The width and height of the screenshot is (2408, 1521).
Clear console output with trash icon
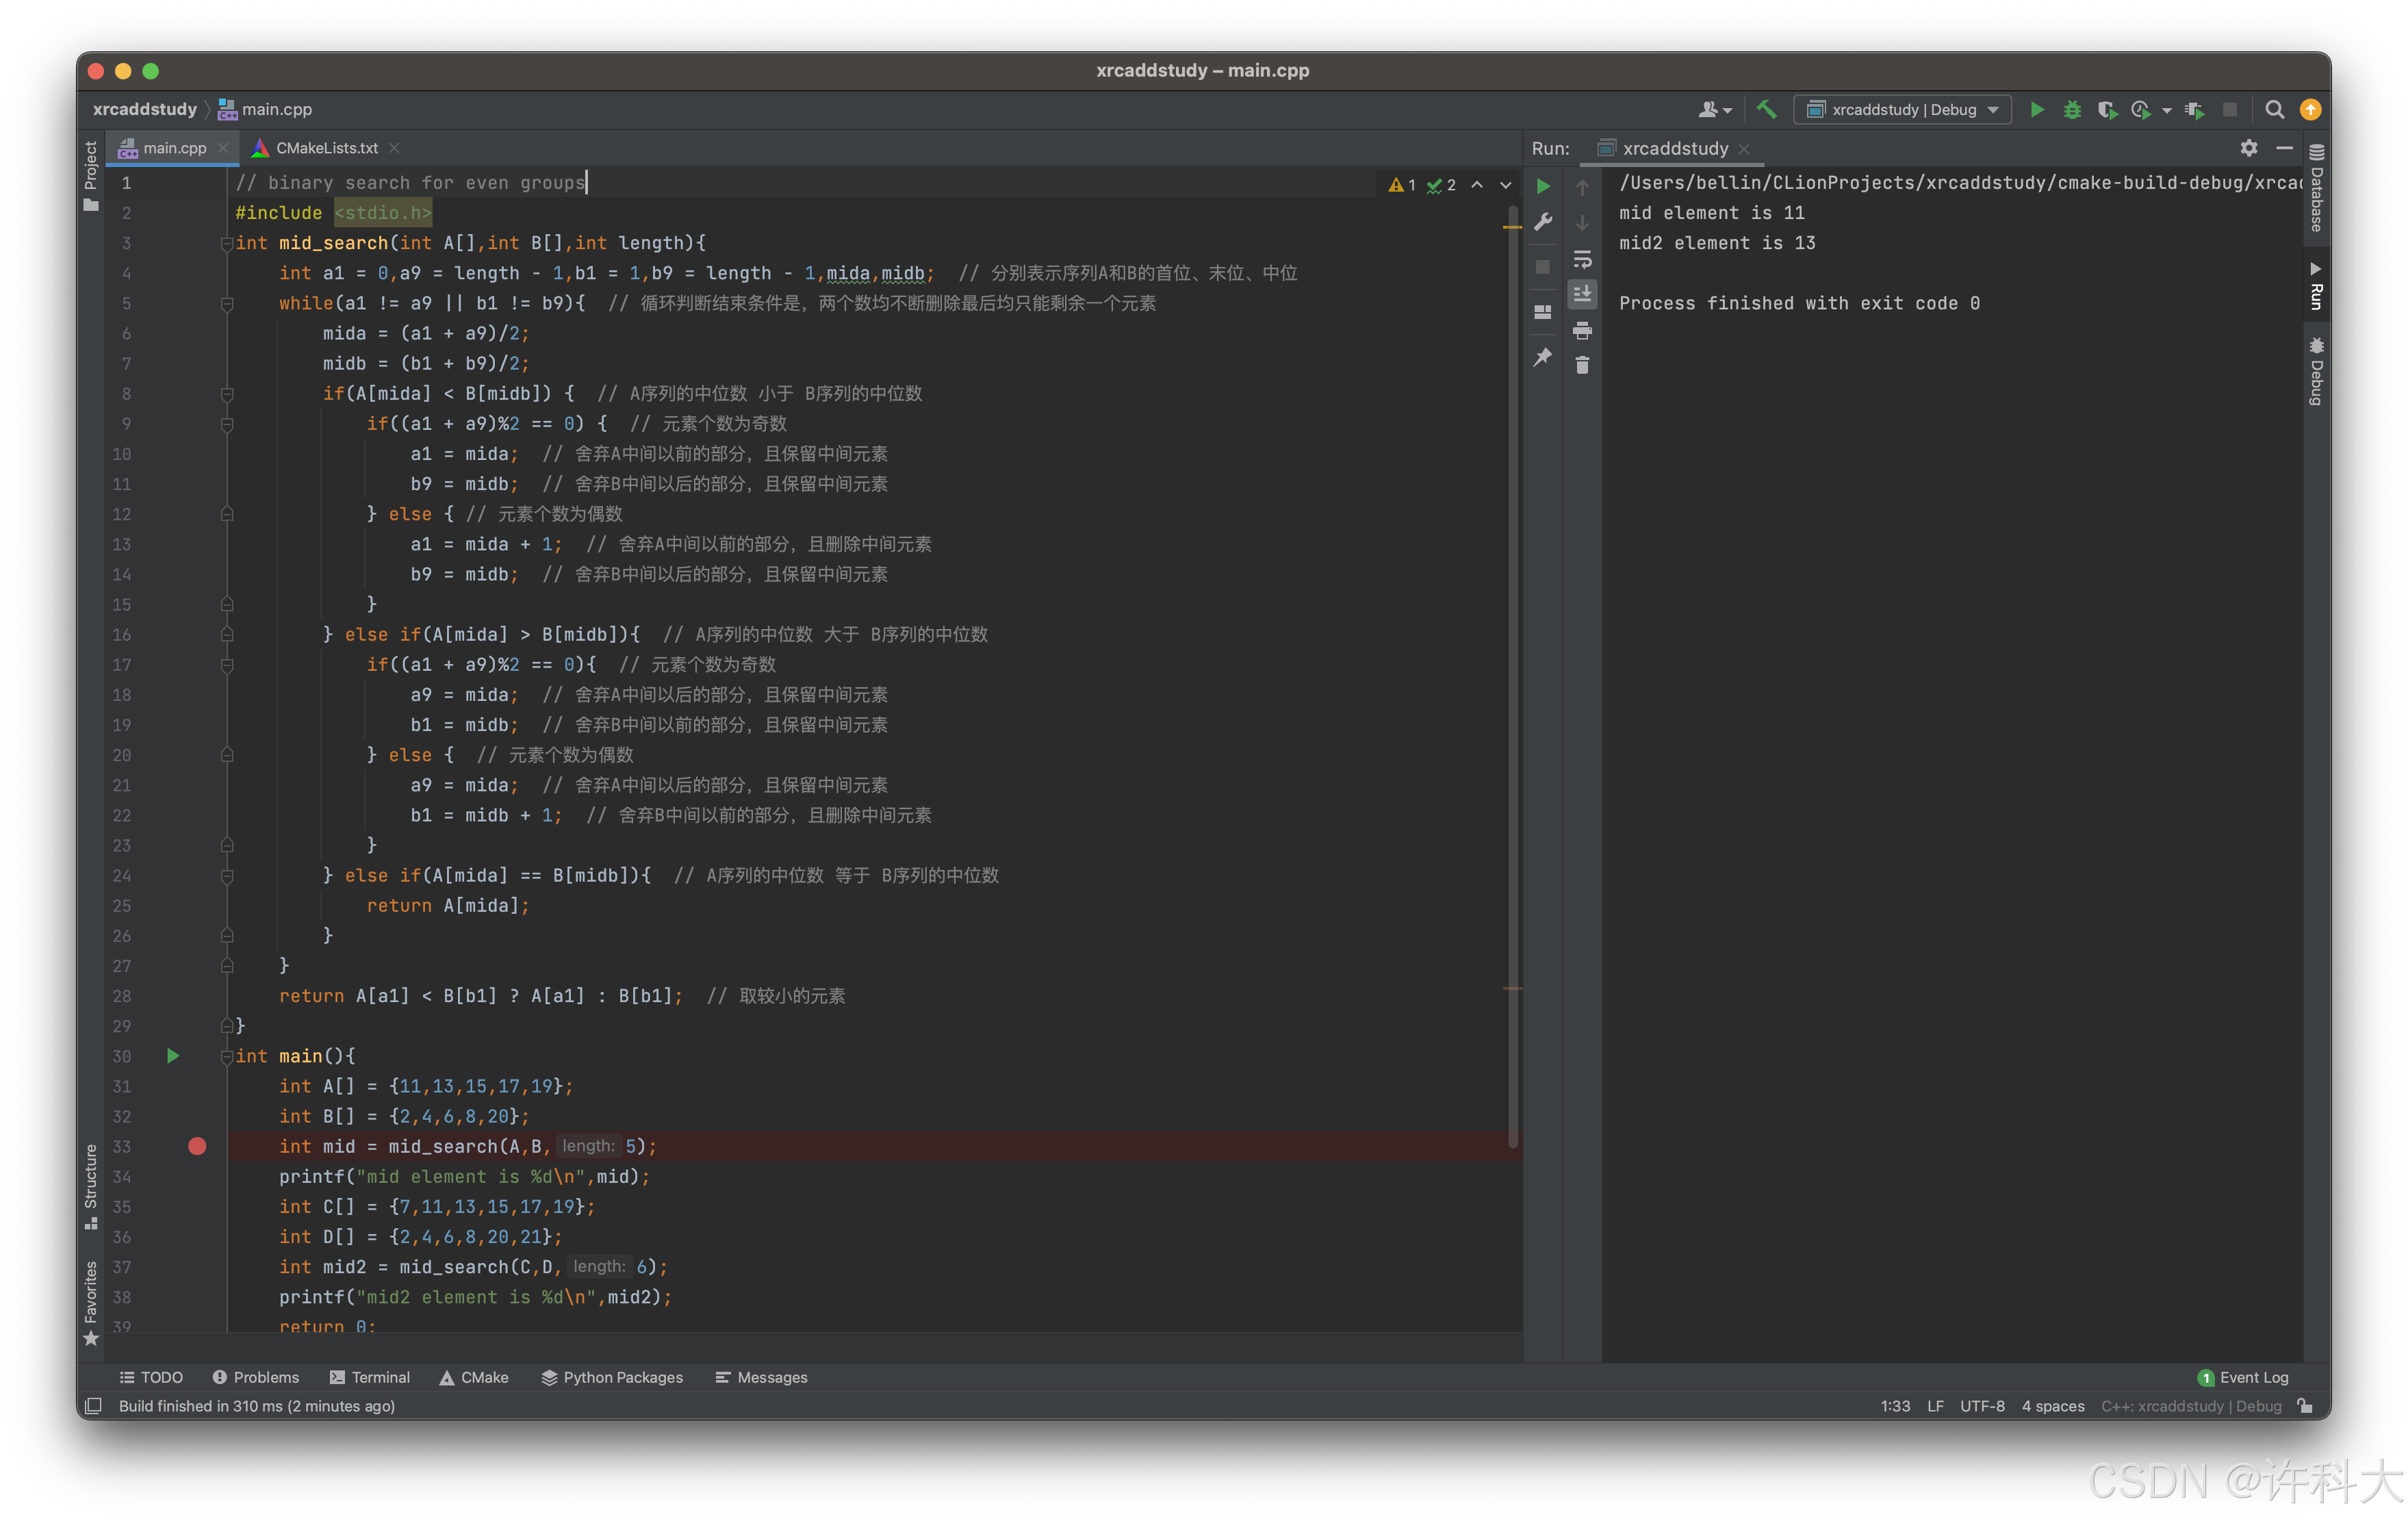click(1582, 366)
